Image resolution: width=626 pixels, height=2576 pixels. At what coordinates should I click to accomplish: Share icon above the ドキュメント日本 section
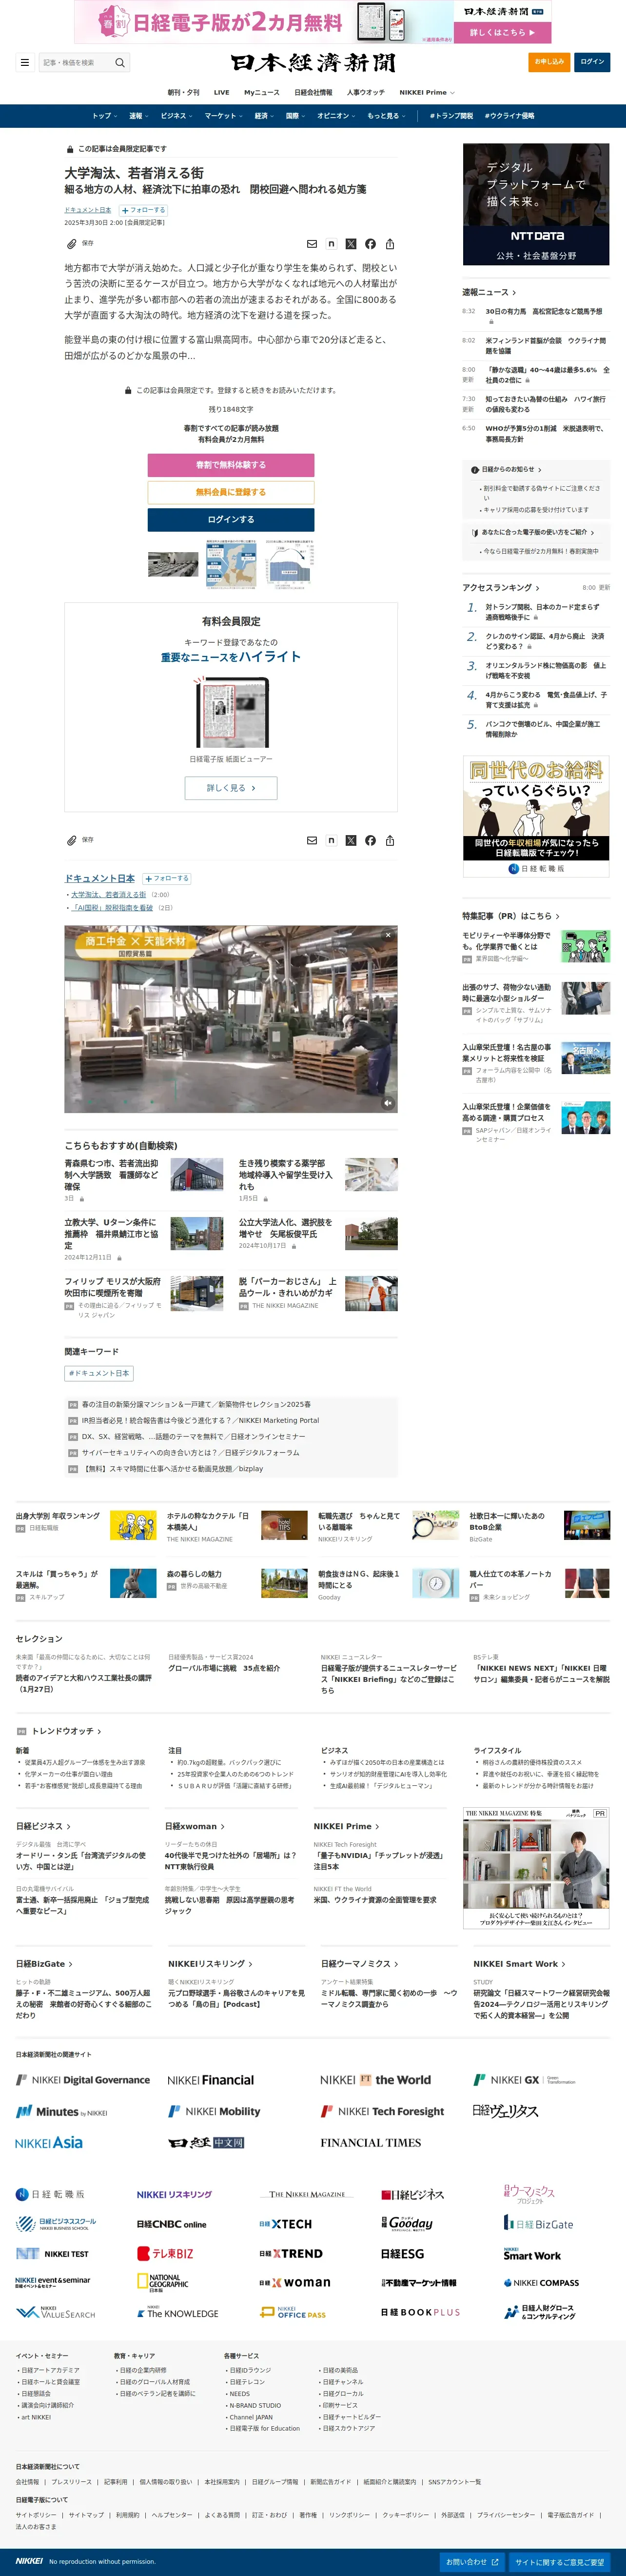[x=390, y=840]
